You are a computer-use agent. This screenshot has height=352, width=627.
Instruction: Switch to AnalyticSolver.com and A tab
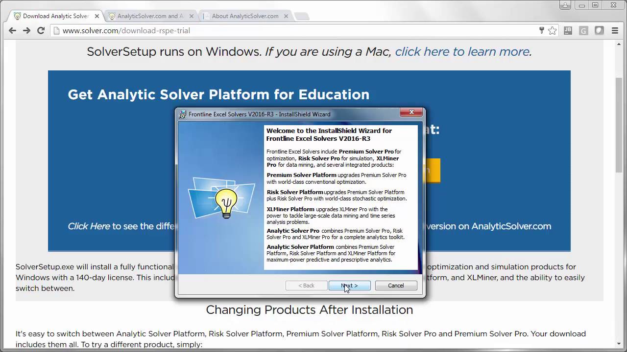[150, 16]
